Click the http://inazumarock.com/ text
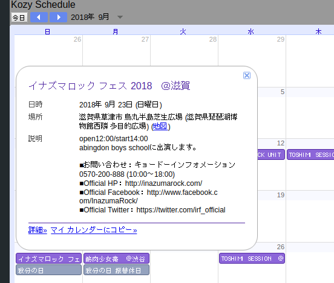 (163, 183)
